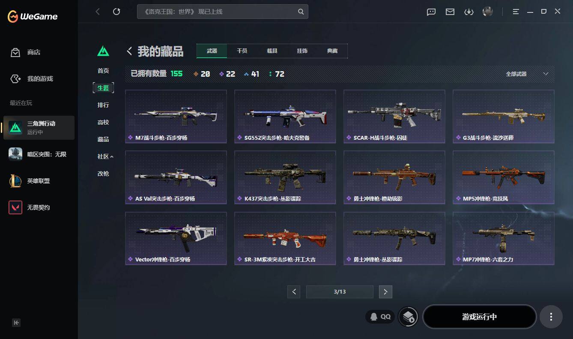The image size is (573, 339).
Task: Click the 游戏运行中 button
Action: [479, 317]
